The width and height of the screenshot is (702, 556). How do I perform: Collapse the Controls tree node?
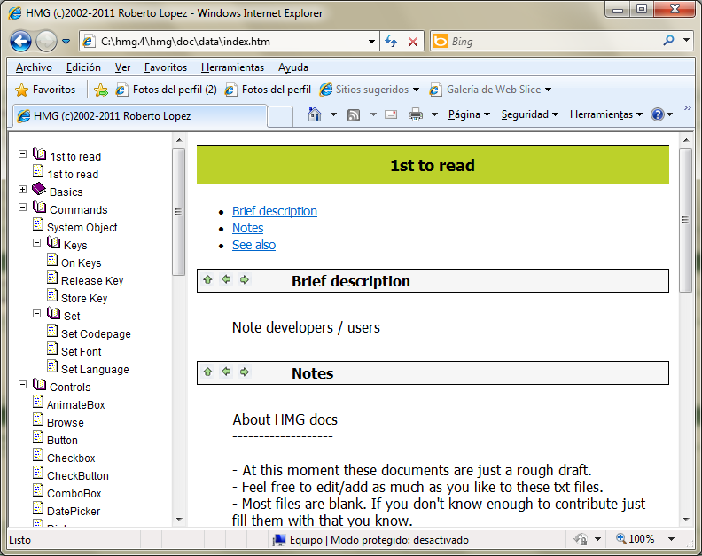(x=22, y=384)
